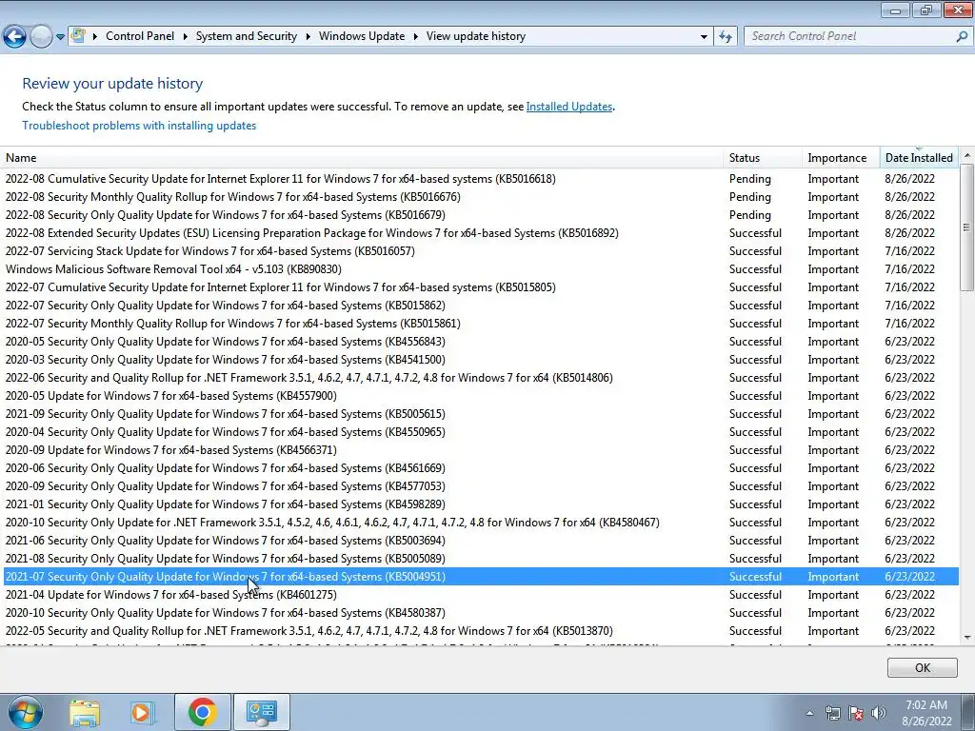The image size is (975, 731).
Task: Expand the arrow after System and Security
Action: (308, 37)
